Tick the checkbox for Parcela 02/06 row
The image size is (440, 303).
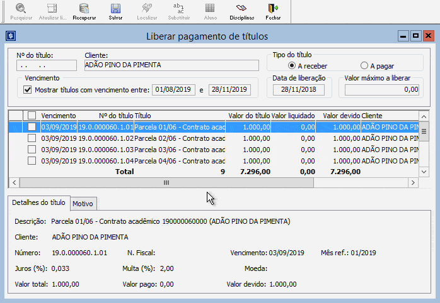[32, 138]
